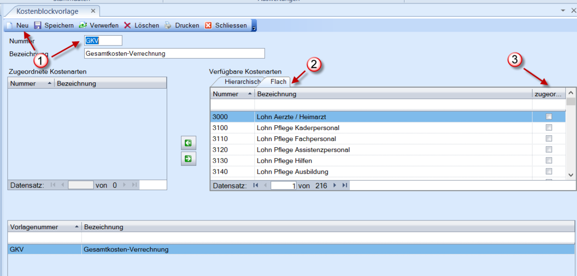Enable the checkbox for 3130 Lohn Pflege Hilfen
Screen dimensions: 577x276
[549, 160]
